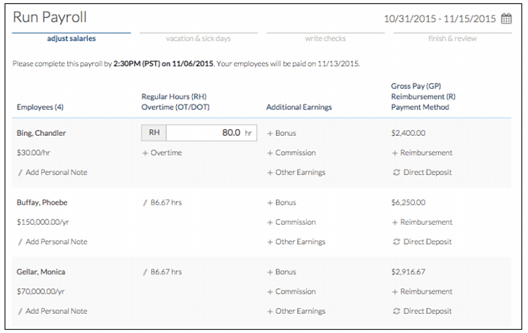Click the Reimbursement (R) header label
Screen dimensions: 528x333
coord(423,96)
